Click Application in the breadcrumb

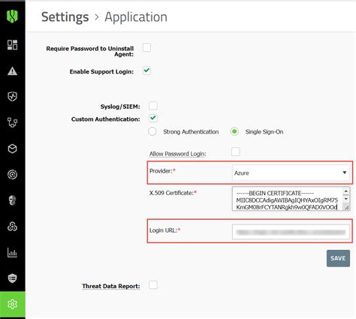(136, 17)
